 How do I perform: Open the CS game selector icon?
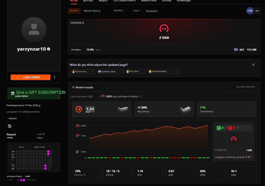coord(250,11)
